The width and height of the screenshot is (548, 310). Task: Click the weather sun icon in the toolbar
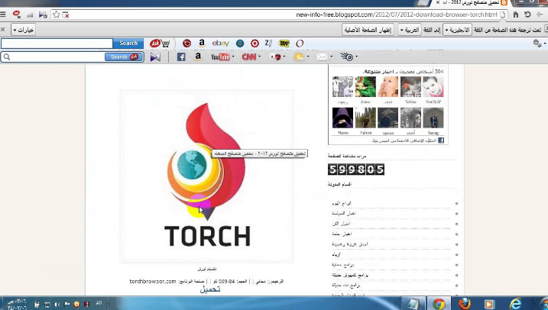coord(299,57)
